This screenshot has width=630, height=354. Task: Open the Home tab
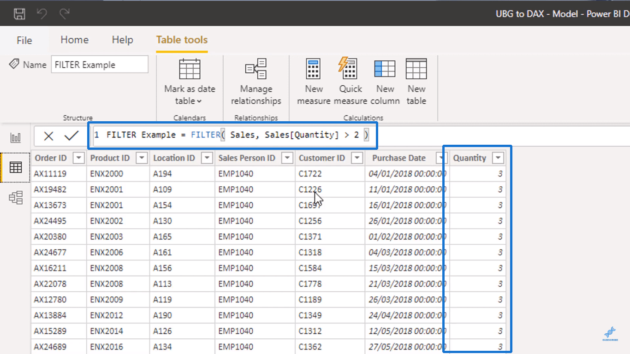coord(74,40)
